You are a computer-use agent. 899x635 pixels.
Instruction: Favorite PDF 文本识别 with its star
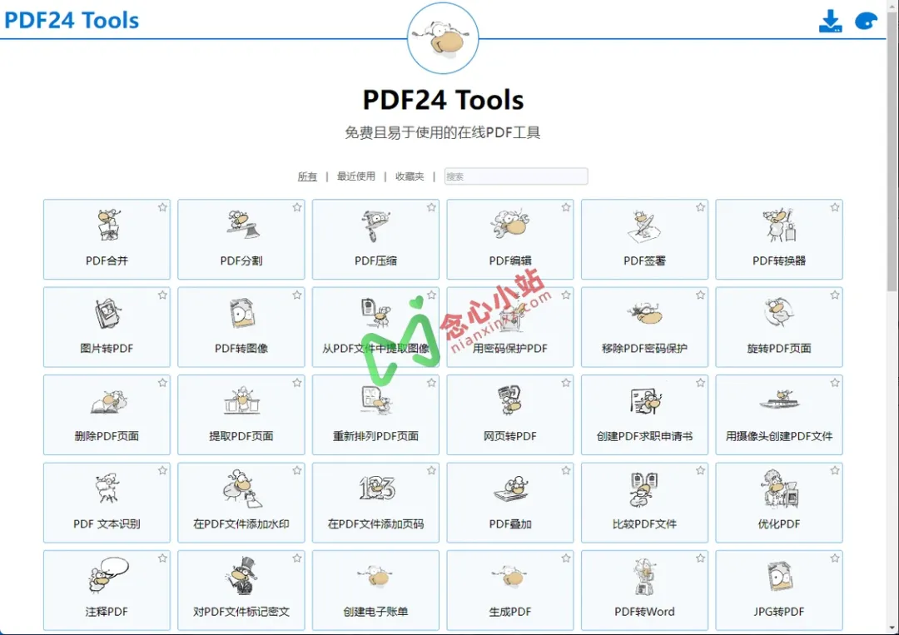tap(163, 470)
